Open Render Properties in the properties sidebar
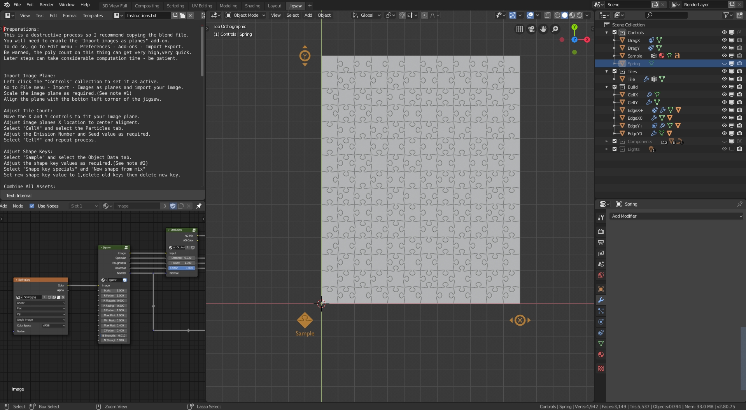Screen dimensions: 746x410 pos(601,231)
